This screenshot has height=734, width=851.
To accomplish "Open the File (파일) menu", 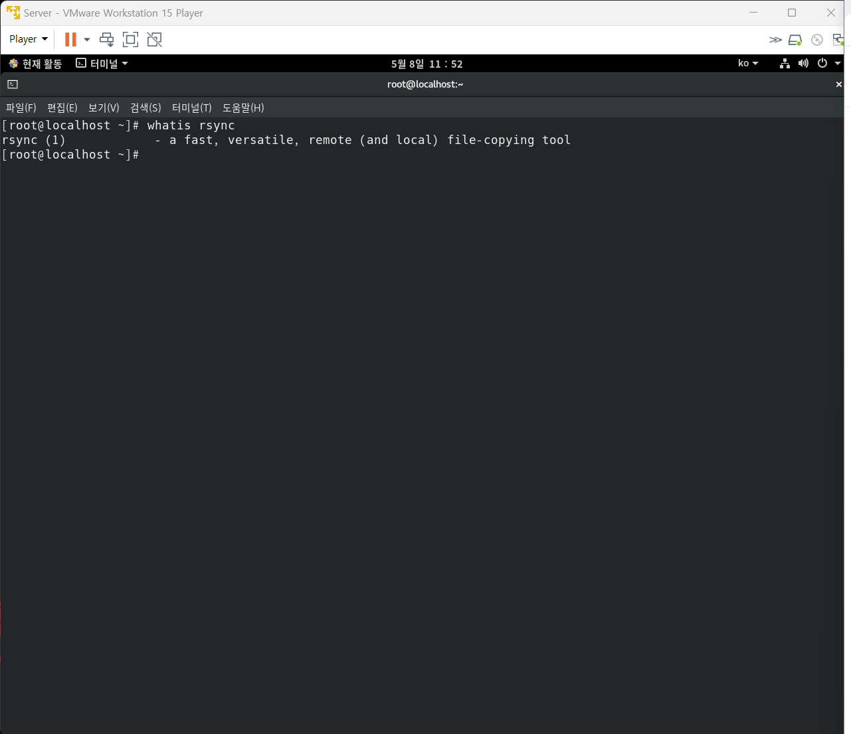I will click(x=21, y=108).
